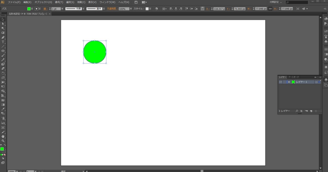This screenshot has width=328, height=172.
Task: Select the Direct Selection tool
Action: click(3, 24)
